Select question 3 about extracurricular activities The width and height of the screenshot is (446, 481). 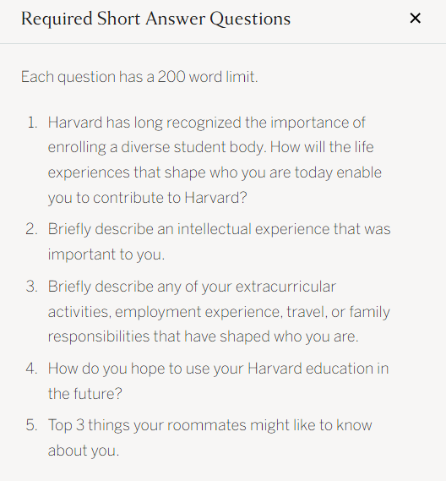click(x=219, y=311)
